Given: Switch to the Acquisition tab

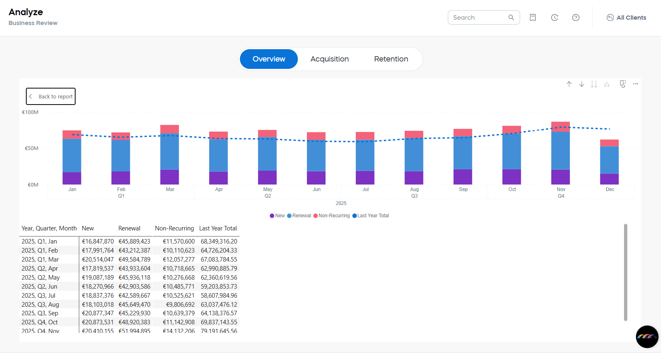Looking at the screenshot, I should [x=329, y=59].
